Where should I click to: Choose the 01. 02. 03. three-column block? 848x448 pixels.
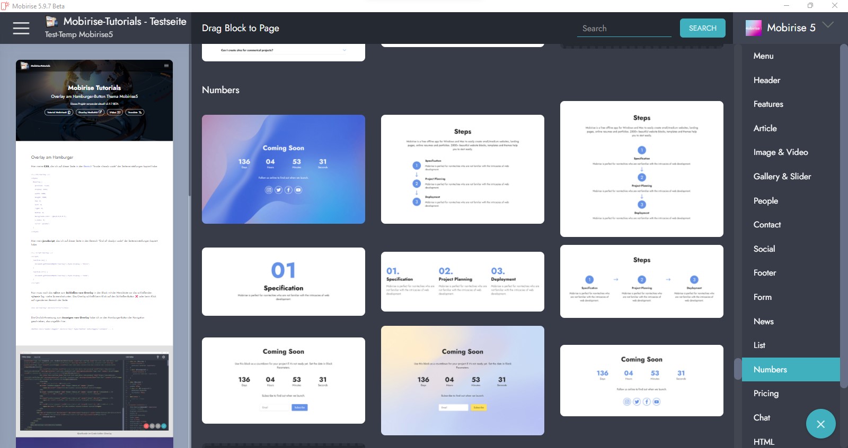coord(463,282)
